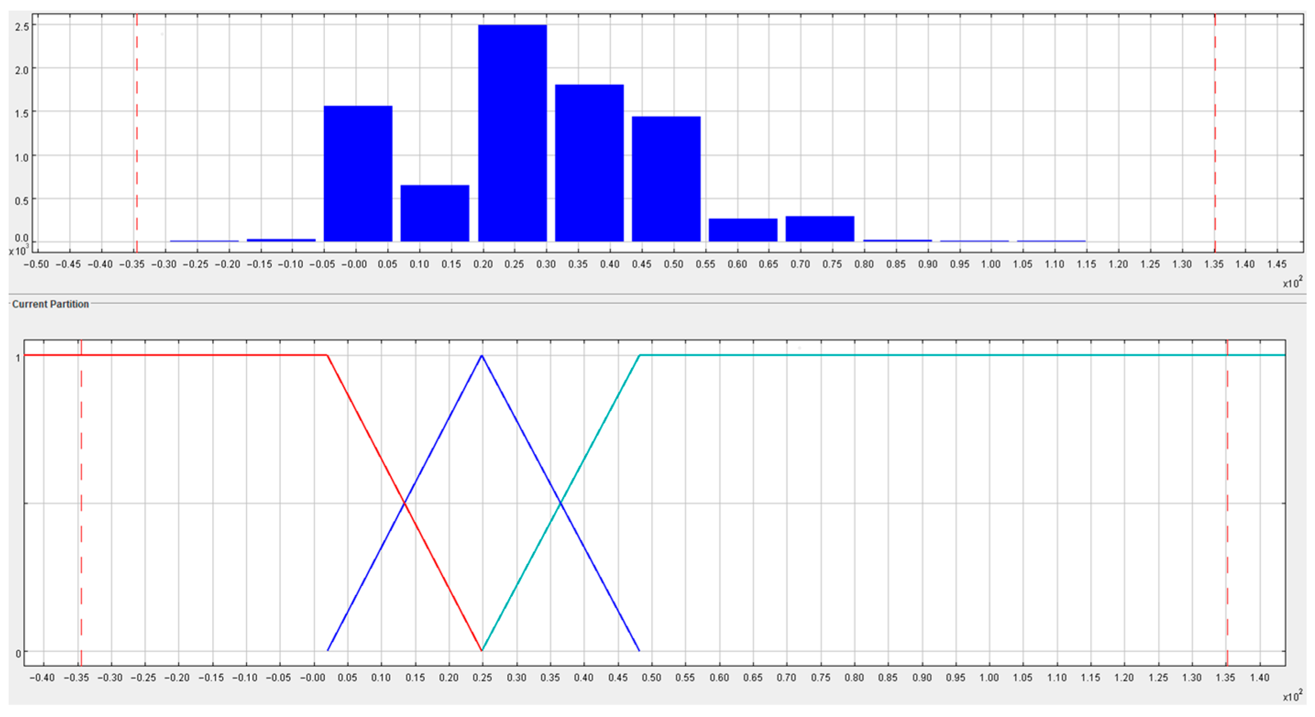
Task: Click intersection of red and blue lines
Action: click(x=404, y=503)
